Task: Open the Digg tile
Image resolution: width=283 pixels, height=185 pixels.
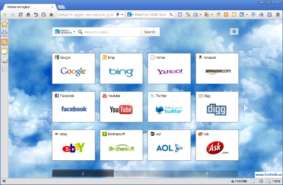Action: point(217,107)
